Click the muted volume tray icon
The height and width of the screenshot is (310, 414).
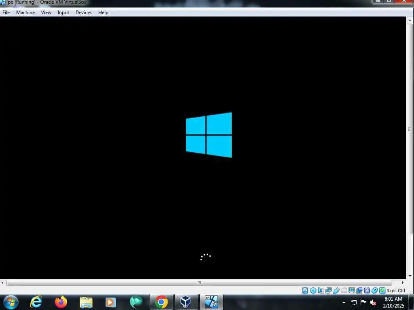[373, 303]
